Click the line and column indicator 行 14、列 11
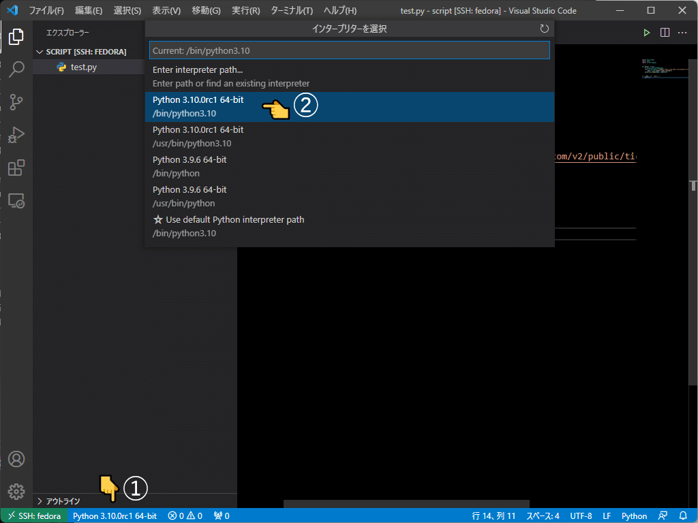698x523 pixels. [494, 516]
